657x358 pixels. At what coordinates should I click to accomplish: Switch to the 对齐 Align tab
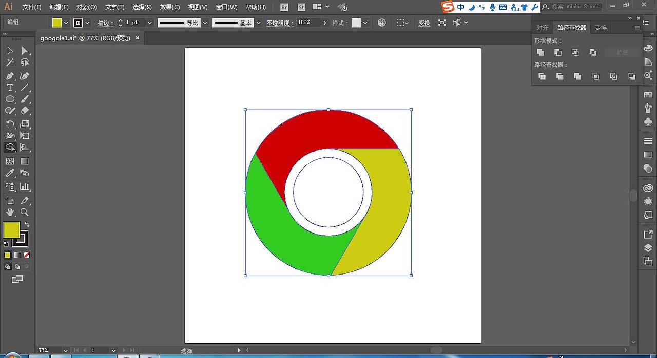[542, 27]
